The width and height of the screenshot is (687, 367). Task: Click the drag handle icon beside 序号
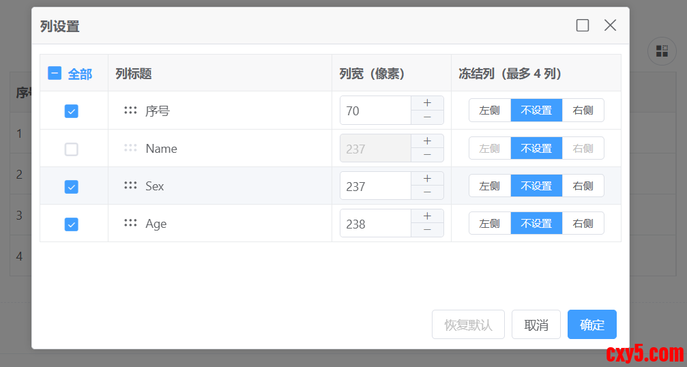[x=130, y=111]
